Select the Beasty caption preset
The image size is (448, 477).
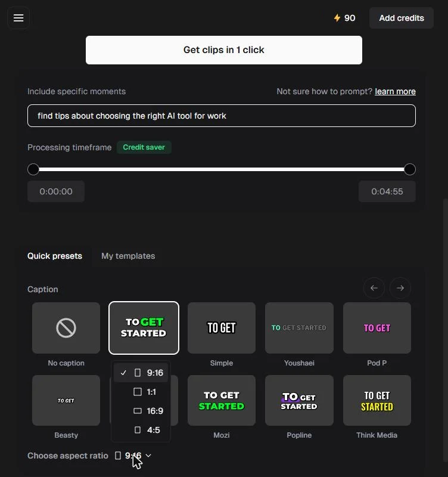point(66,400)
